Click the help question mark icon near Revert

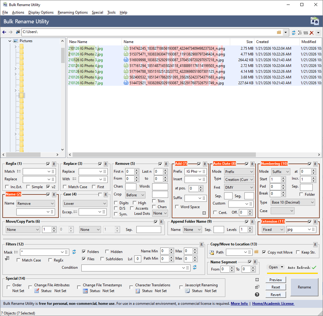pos(257,294)
